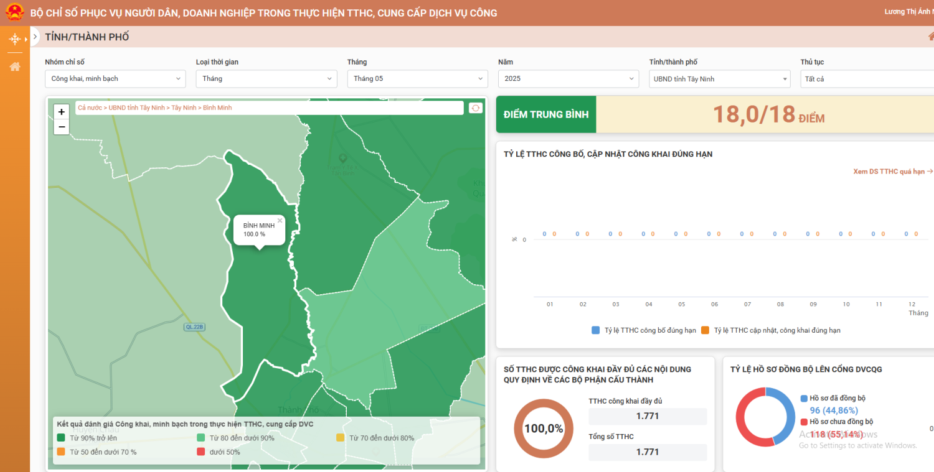934x472 pixels.
Task: Click the 18,0/18 ĐIỂM score
Action: [769, 114]
